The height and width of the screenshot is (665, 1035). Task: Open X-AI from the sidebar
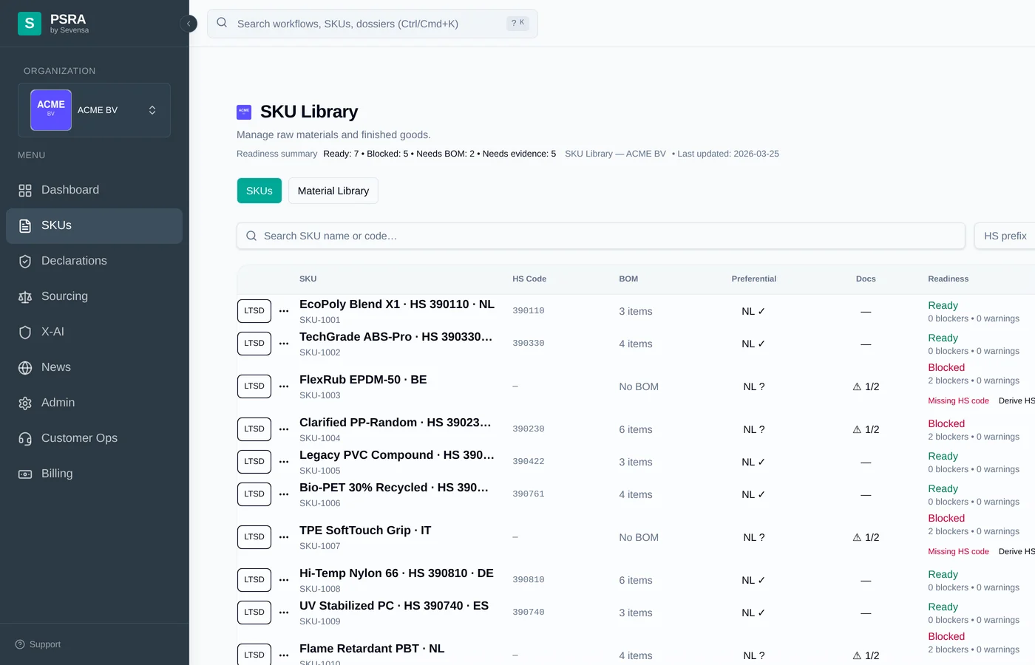pyautogui.click(x=24, y=332)
